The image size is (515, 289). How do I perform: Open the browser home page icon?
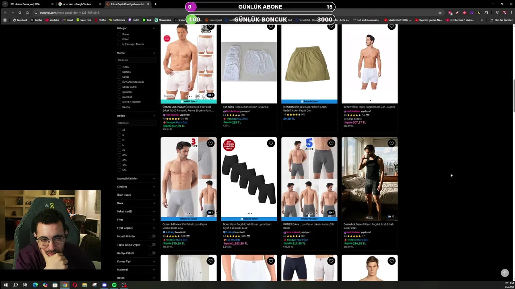(x=27, y=12)
